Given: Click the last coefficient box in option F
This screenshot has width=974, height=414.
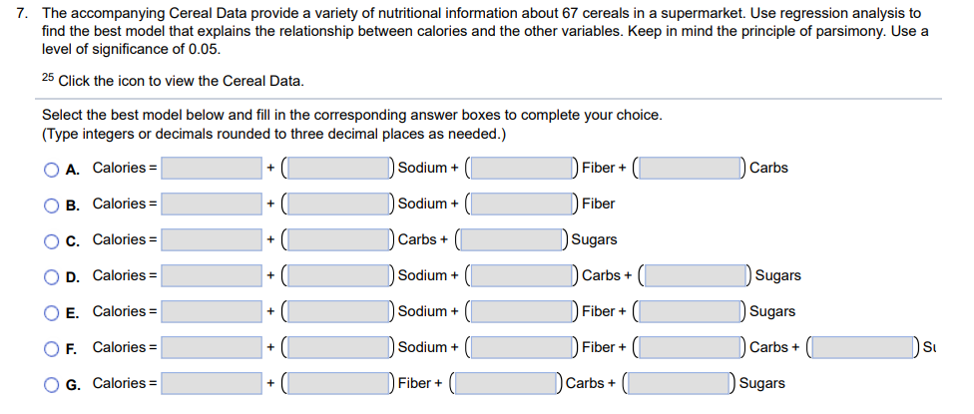Looking at the screenshot, I should [x=864, y=347].
